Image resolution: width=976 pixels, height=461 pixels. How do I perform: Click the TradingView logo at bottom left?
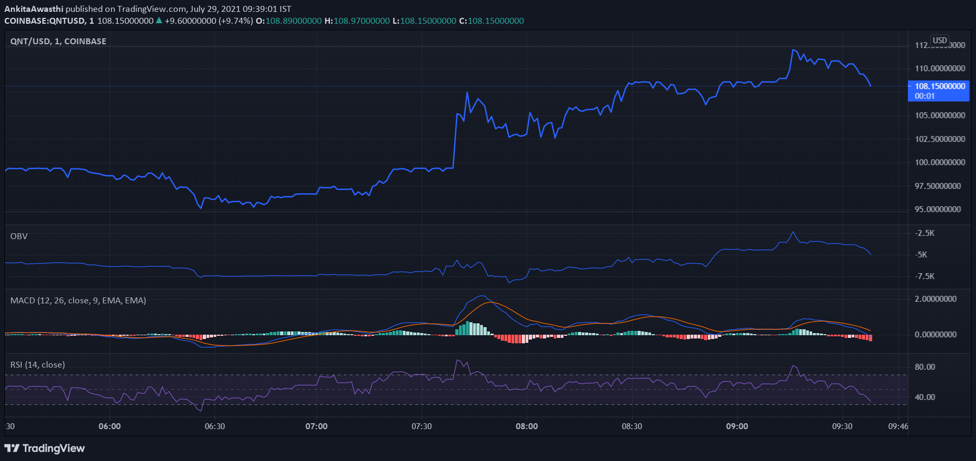coord(44,448)
